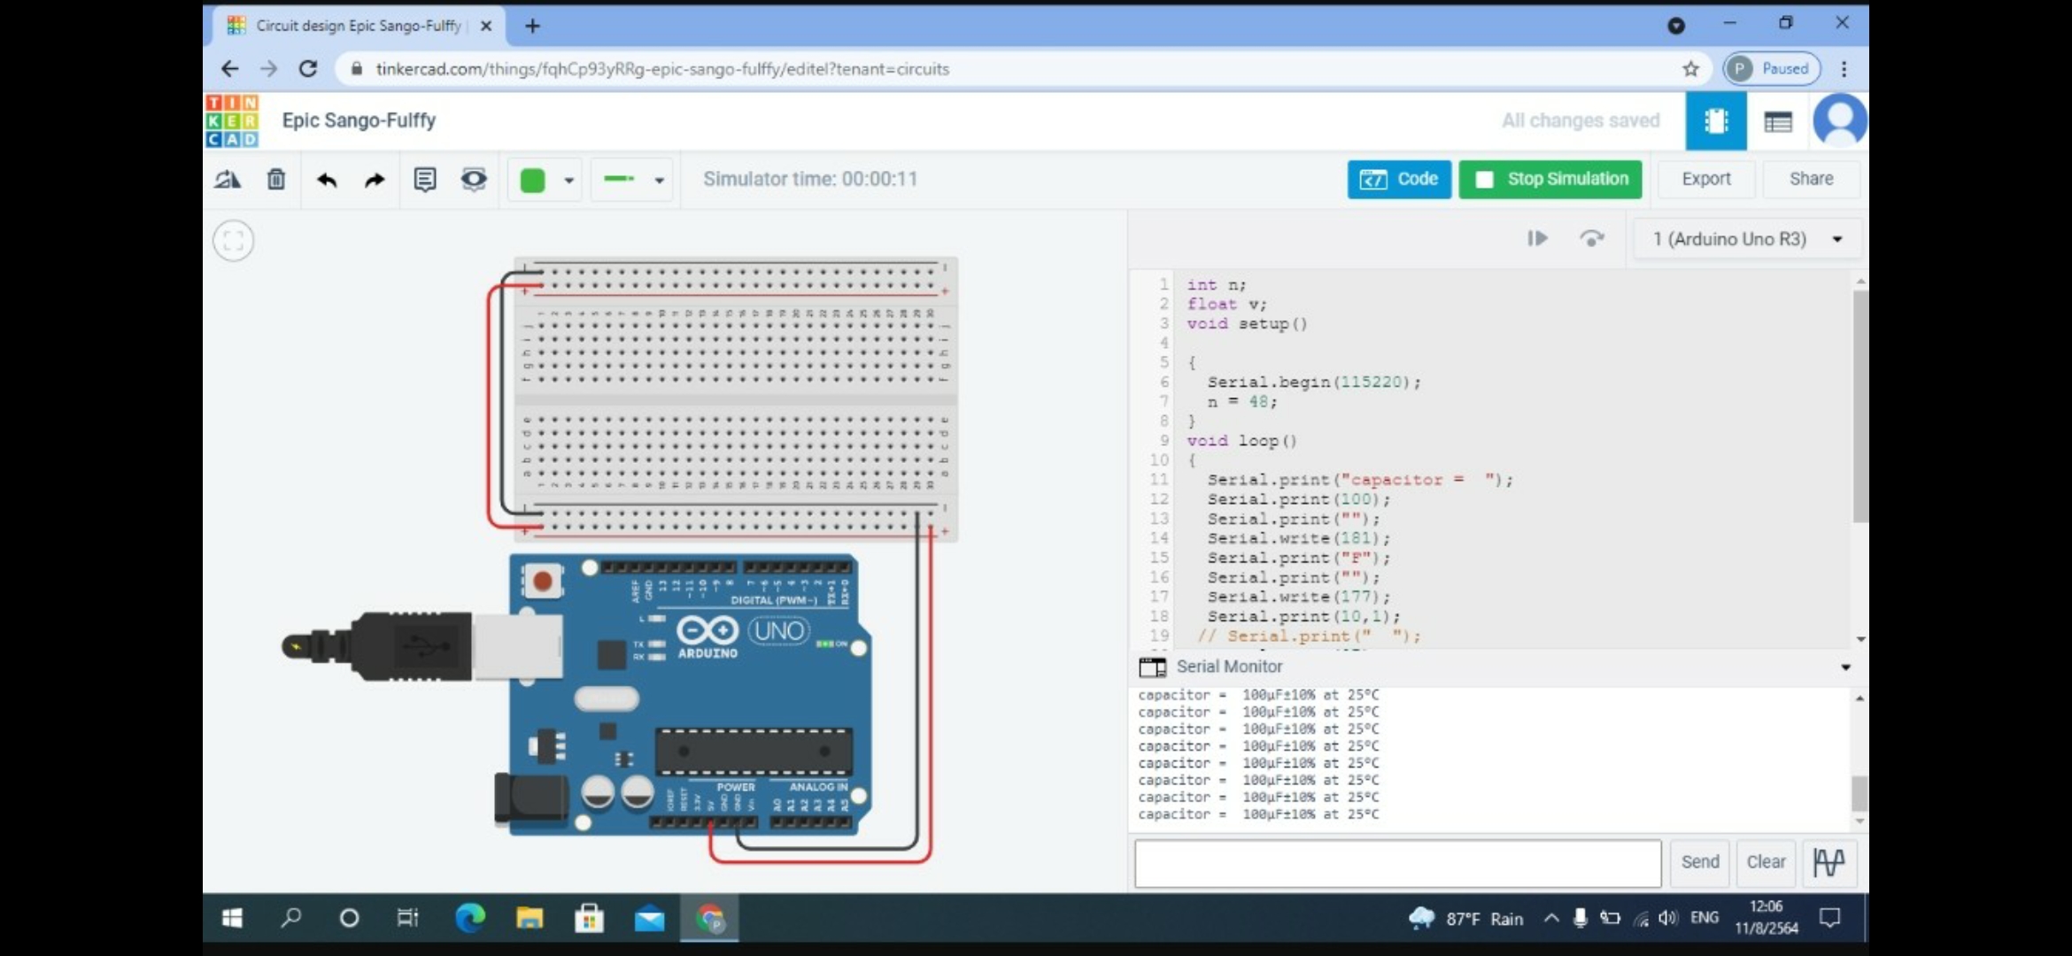
Task: Launch Microsoft Edge from taskbar
Action: (469, 918)
